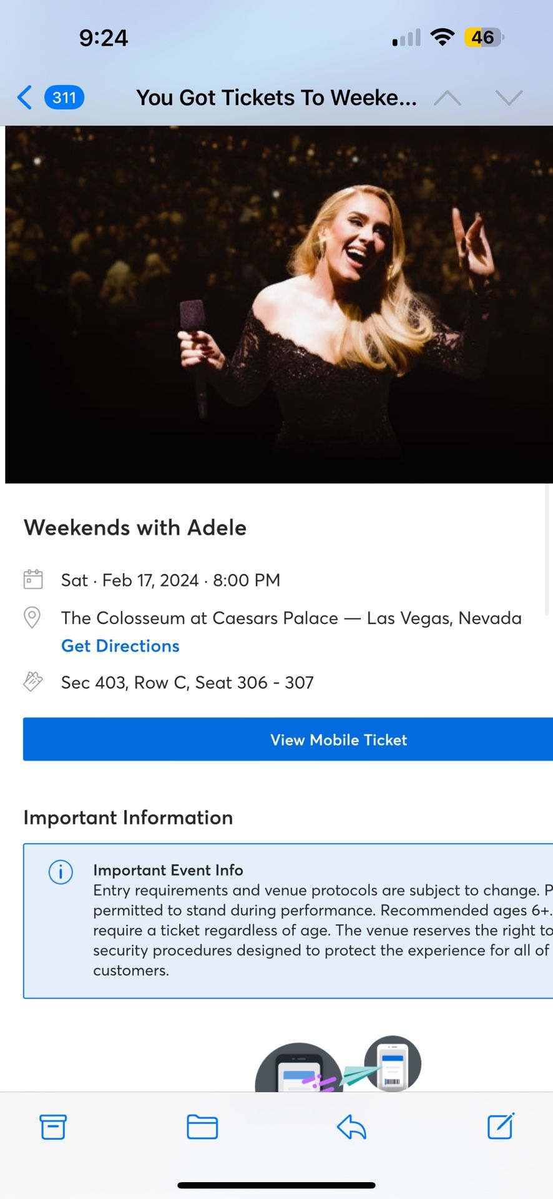Tap the ticket icon beside seat info
The width and height of the screenshot is (553, 1199).
(33, 681)
